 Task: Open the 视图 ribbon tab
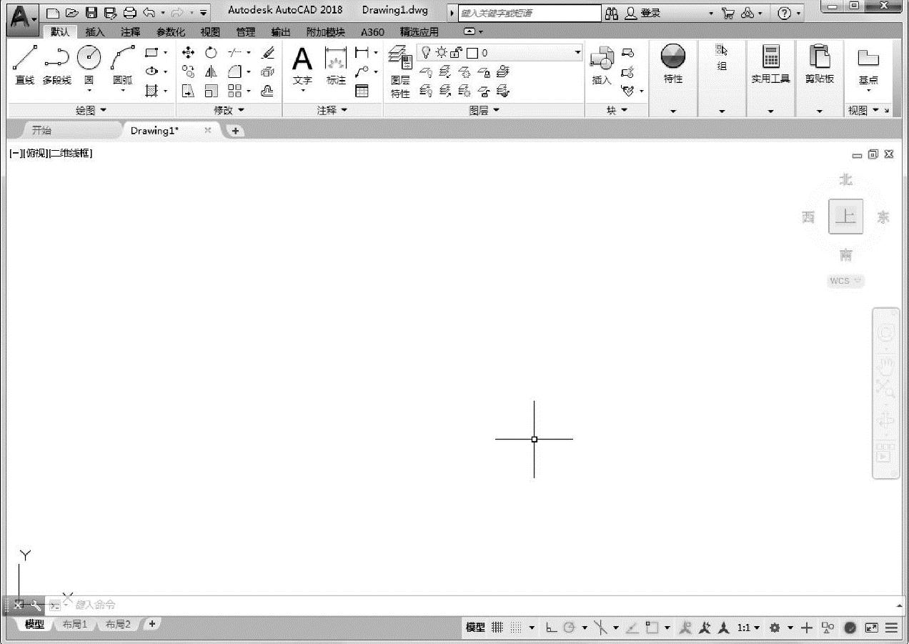[x=210, y=32]
